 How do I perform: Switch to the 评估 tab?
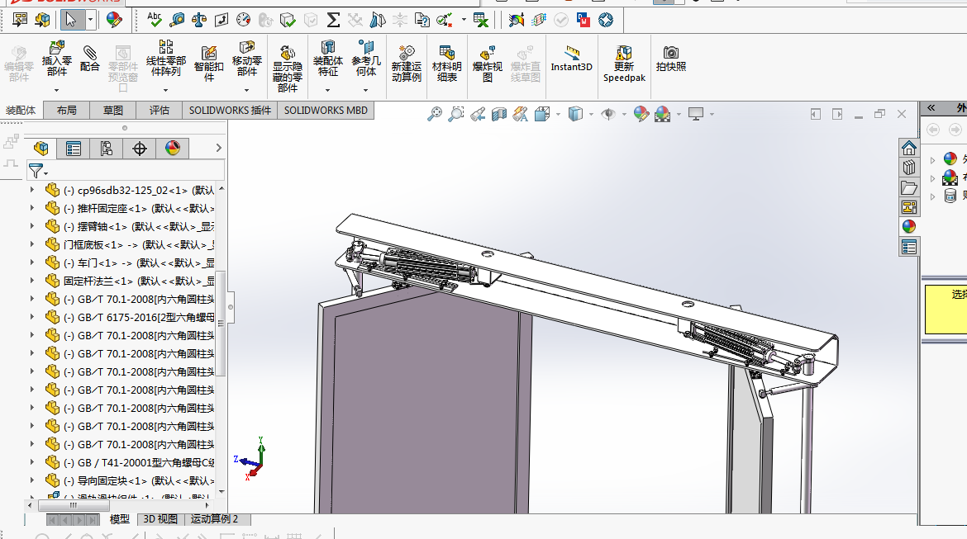160,111
